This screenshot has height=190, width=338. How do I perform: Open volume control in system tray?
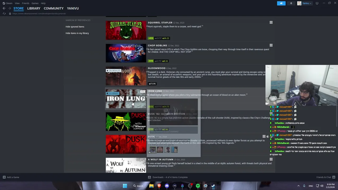click(322, 186)
